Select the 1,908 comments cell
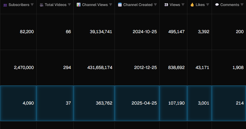 tap(229, 68)
